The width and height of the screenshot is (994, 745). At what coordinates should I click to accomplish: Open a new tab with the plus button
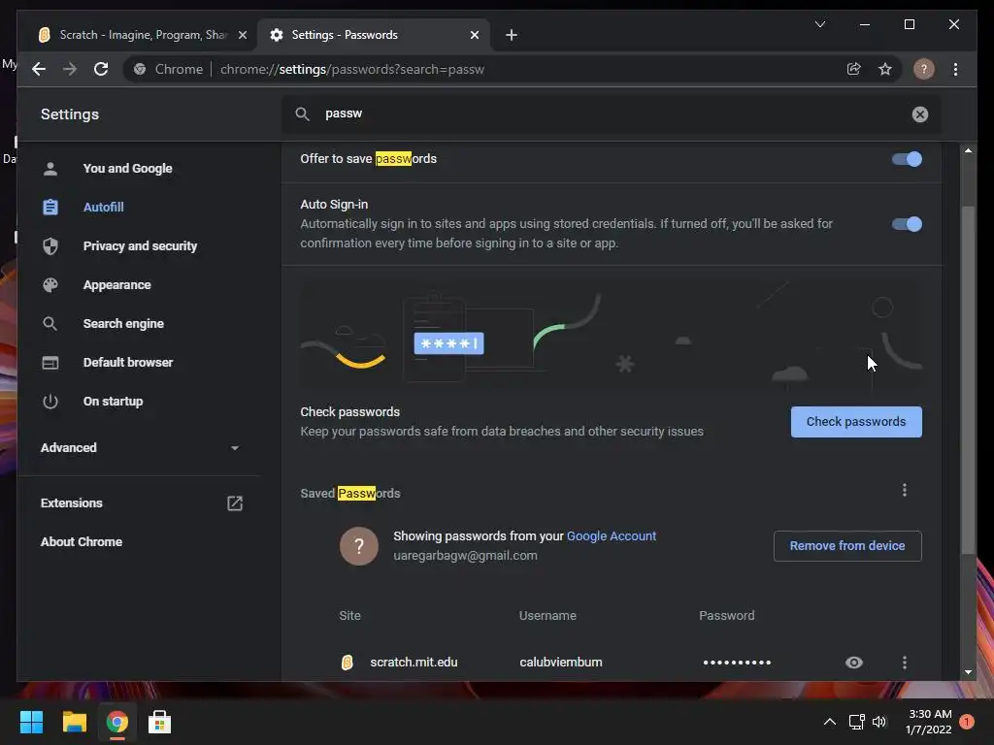click(512, 35)
